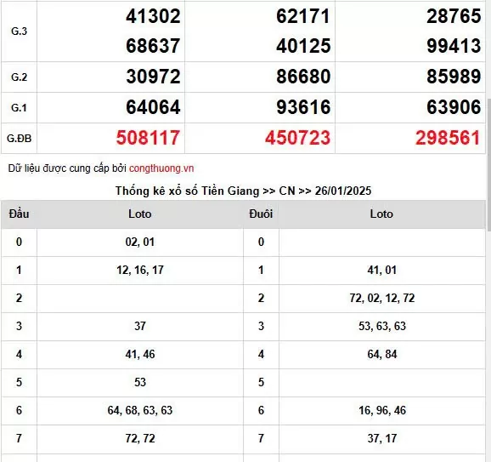The height and width of the screenshot is (462, 491).
Task: Click the G.ĐB prize row label
Action: (19, 139)
